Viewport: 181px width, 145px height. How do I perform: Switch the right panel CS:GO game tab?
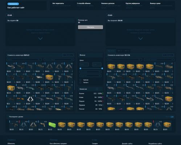pyautogui.click(x=110, y=15)
